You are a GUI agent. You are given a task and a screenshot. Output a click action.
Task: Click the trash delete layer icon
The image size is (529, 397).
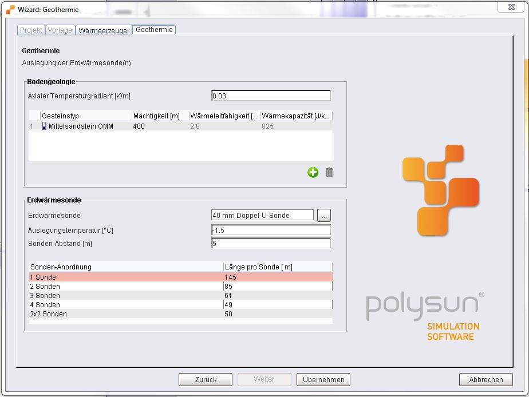[329, 172]
